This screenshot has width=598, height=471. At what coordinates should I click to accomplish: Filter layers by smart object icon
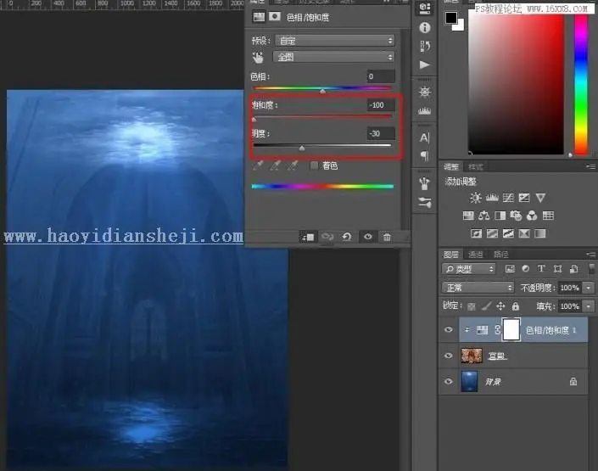point(573,269)
